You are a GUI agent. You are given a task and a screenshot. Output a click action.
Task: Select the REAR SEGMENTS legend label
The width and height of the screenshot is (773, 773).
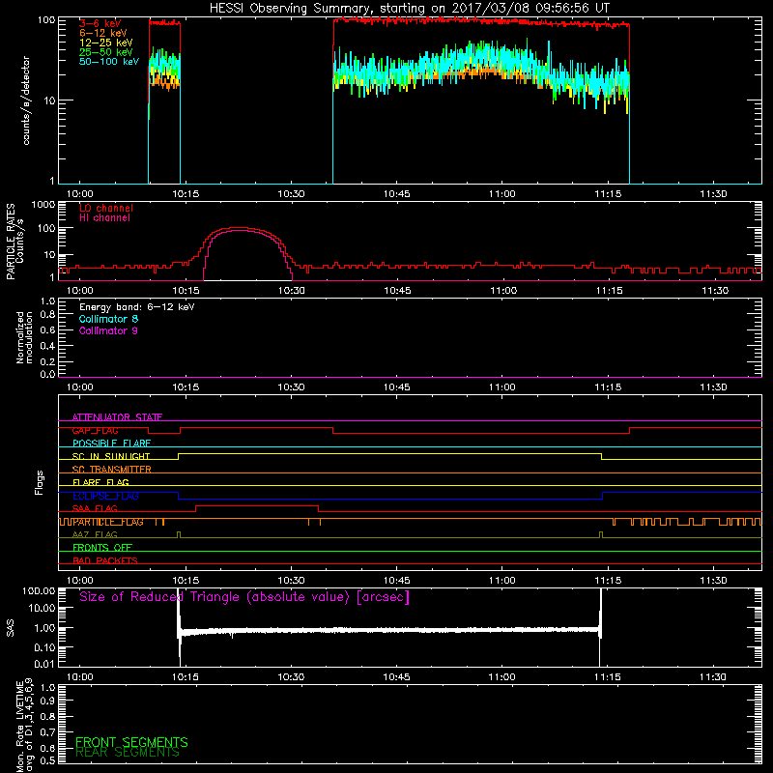[x=128, y=752]
